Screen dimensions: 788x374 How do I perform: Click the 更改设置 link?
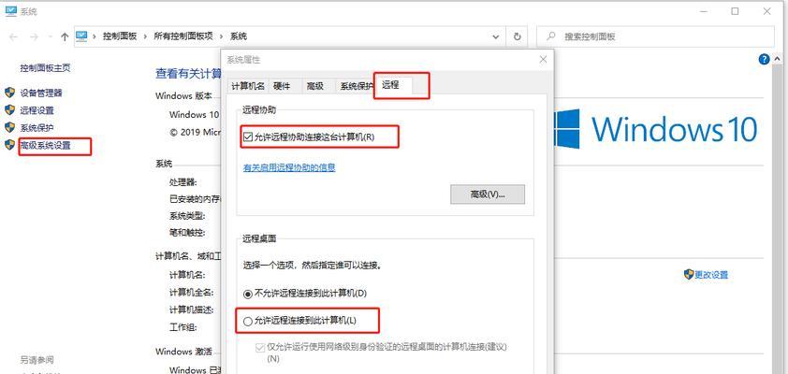click(x=711, y=275)
